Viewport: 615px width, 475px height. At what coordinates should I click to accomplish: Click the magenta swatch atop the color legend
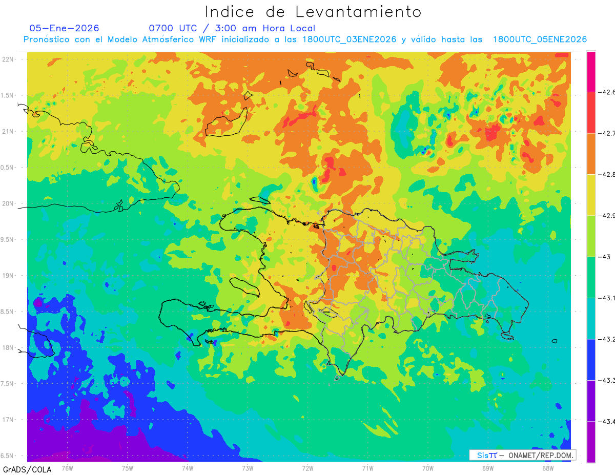pyautogui.click(x=591, y=72)
